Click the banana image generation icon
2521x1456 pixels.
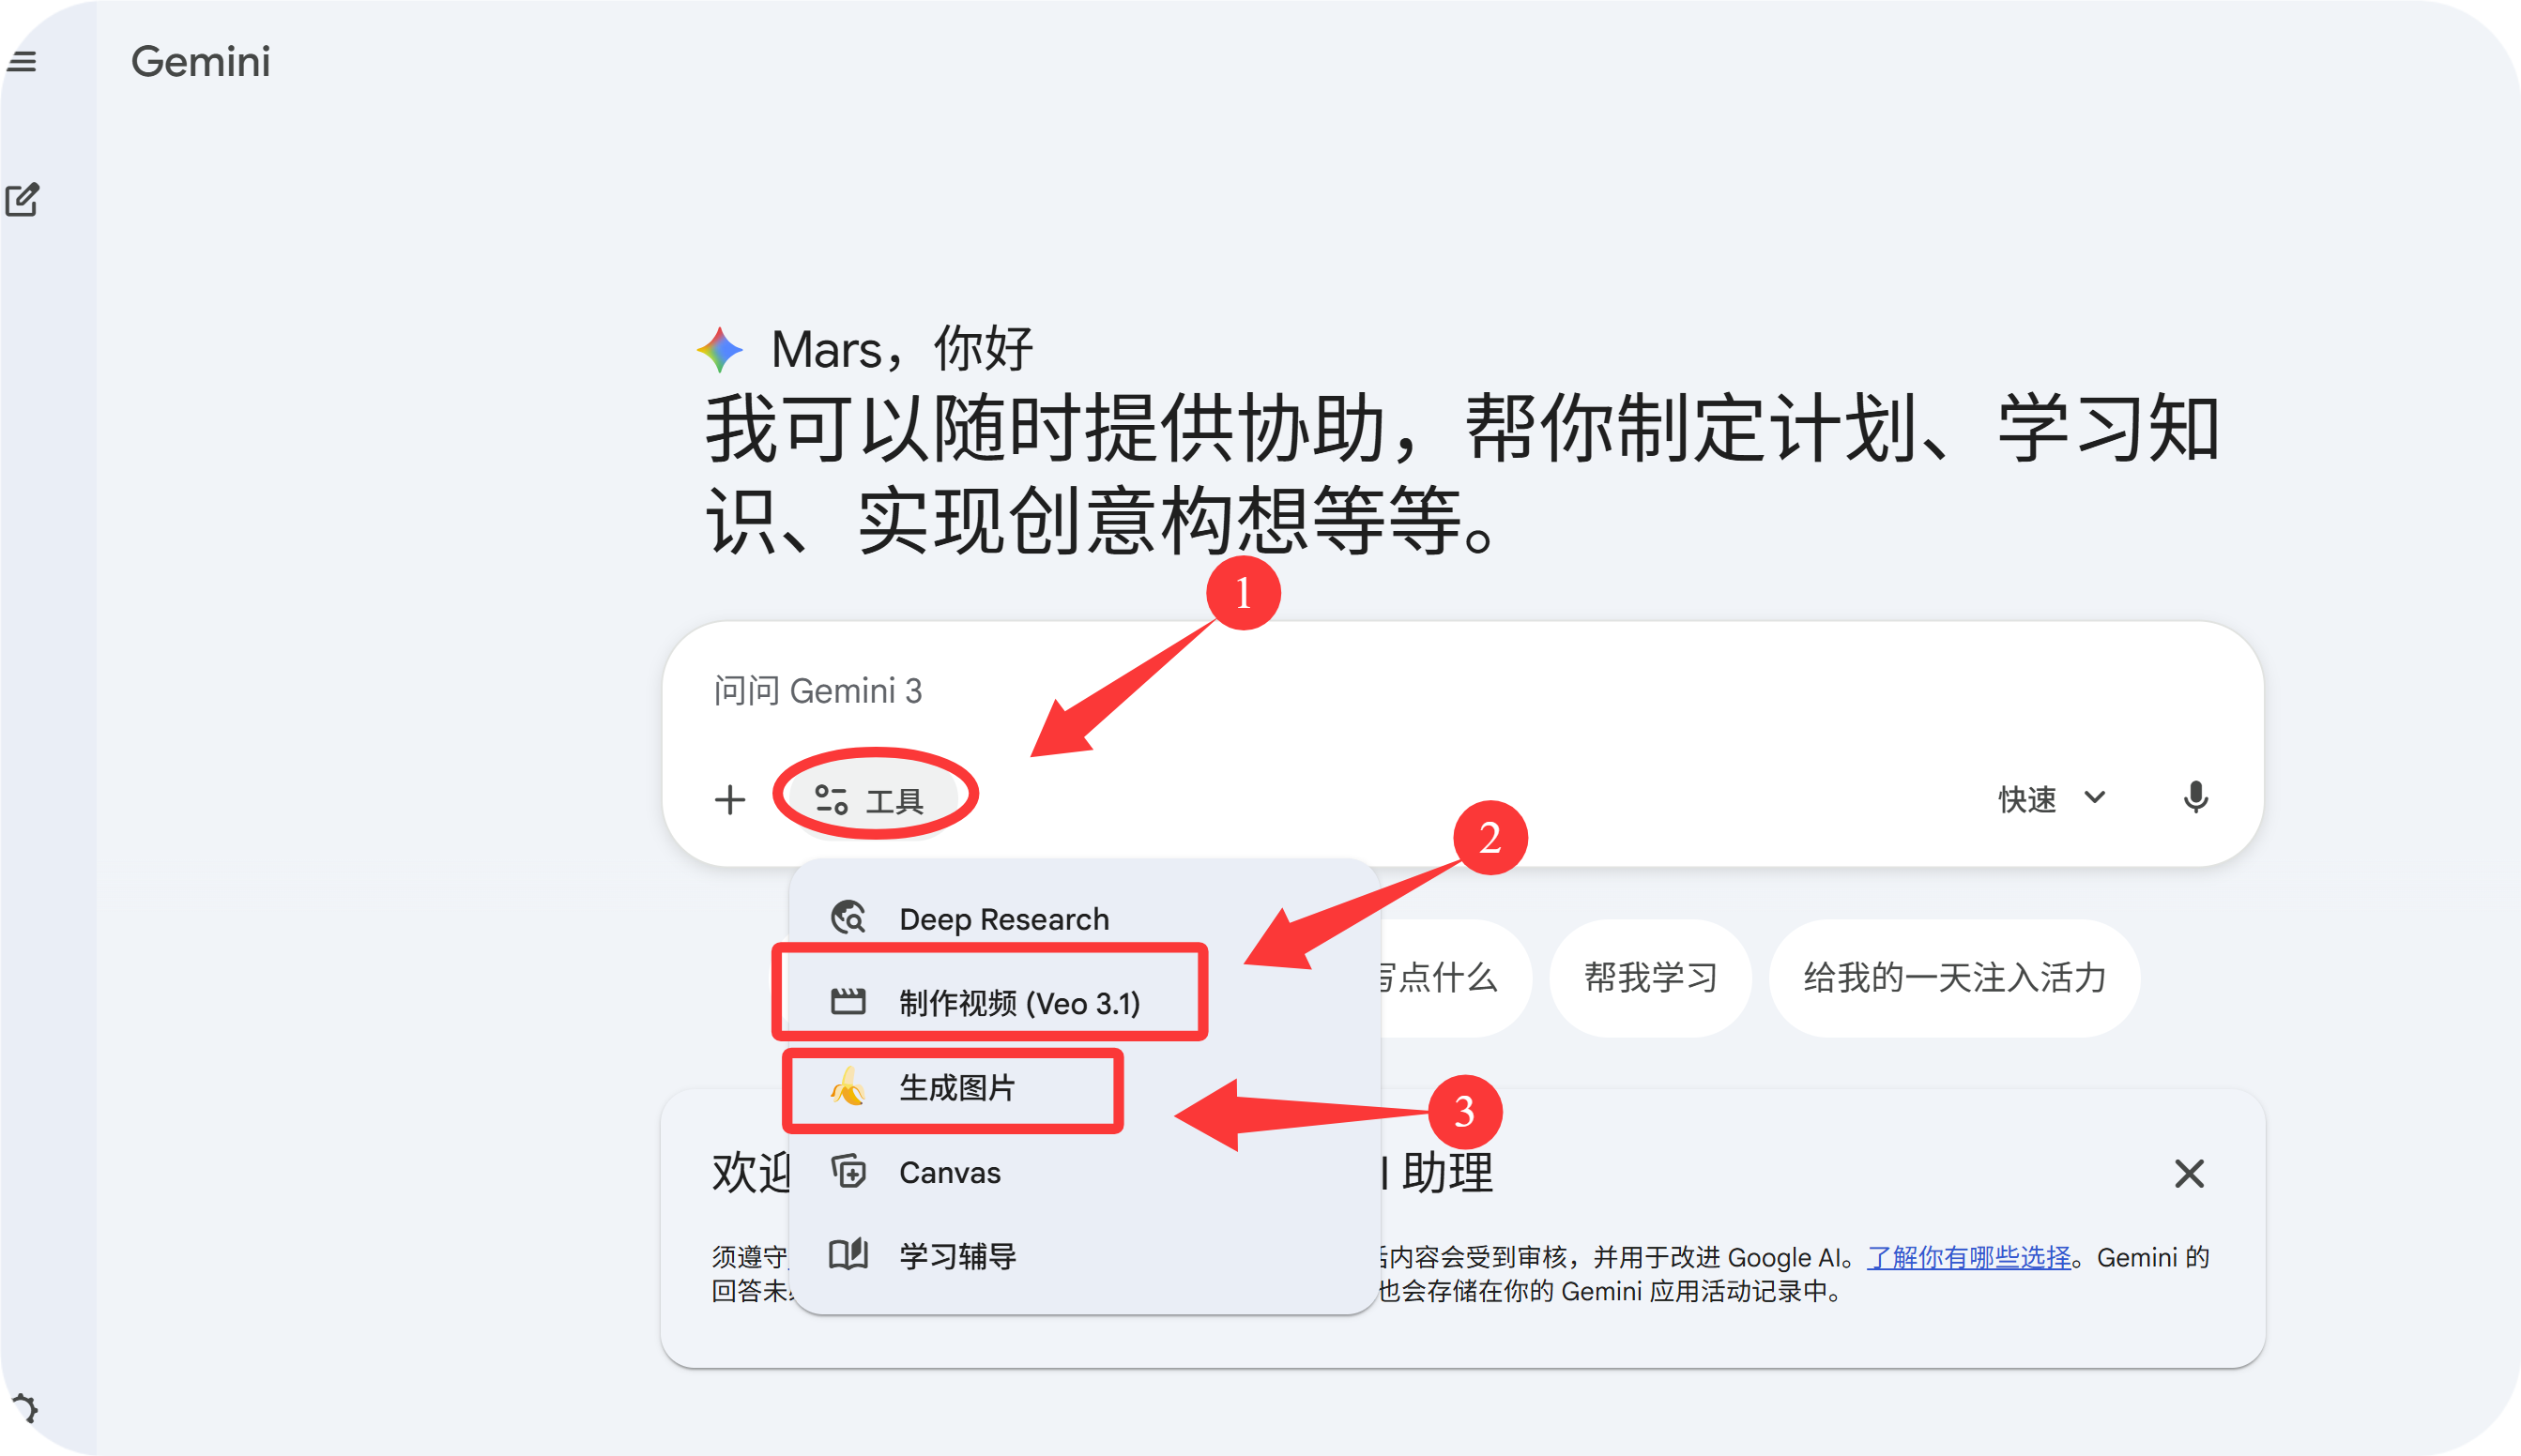(x=848, y=1086)
